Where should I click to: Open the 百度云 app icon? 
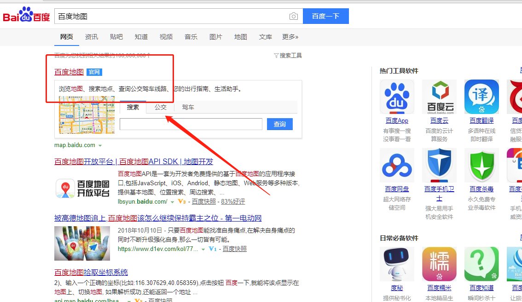(439, 97)
